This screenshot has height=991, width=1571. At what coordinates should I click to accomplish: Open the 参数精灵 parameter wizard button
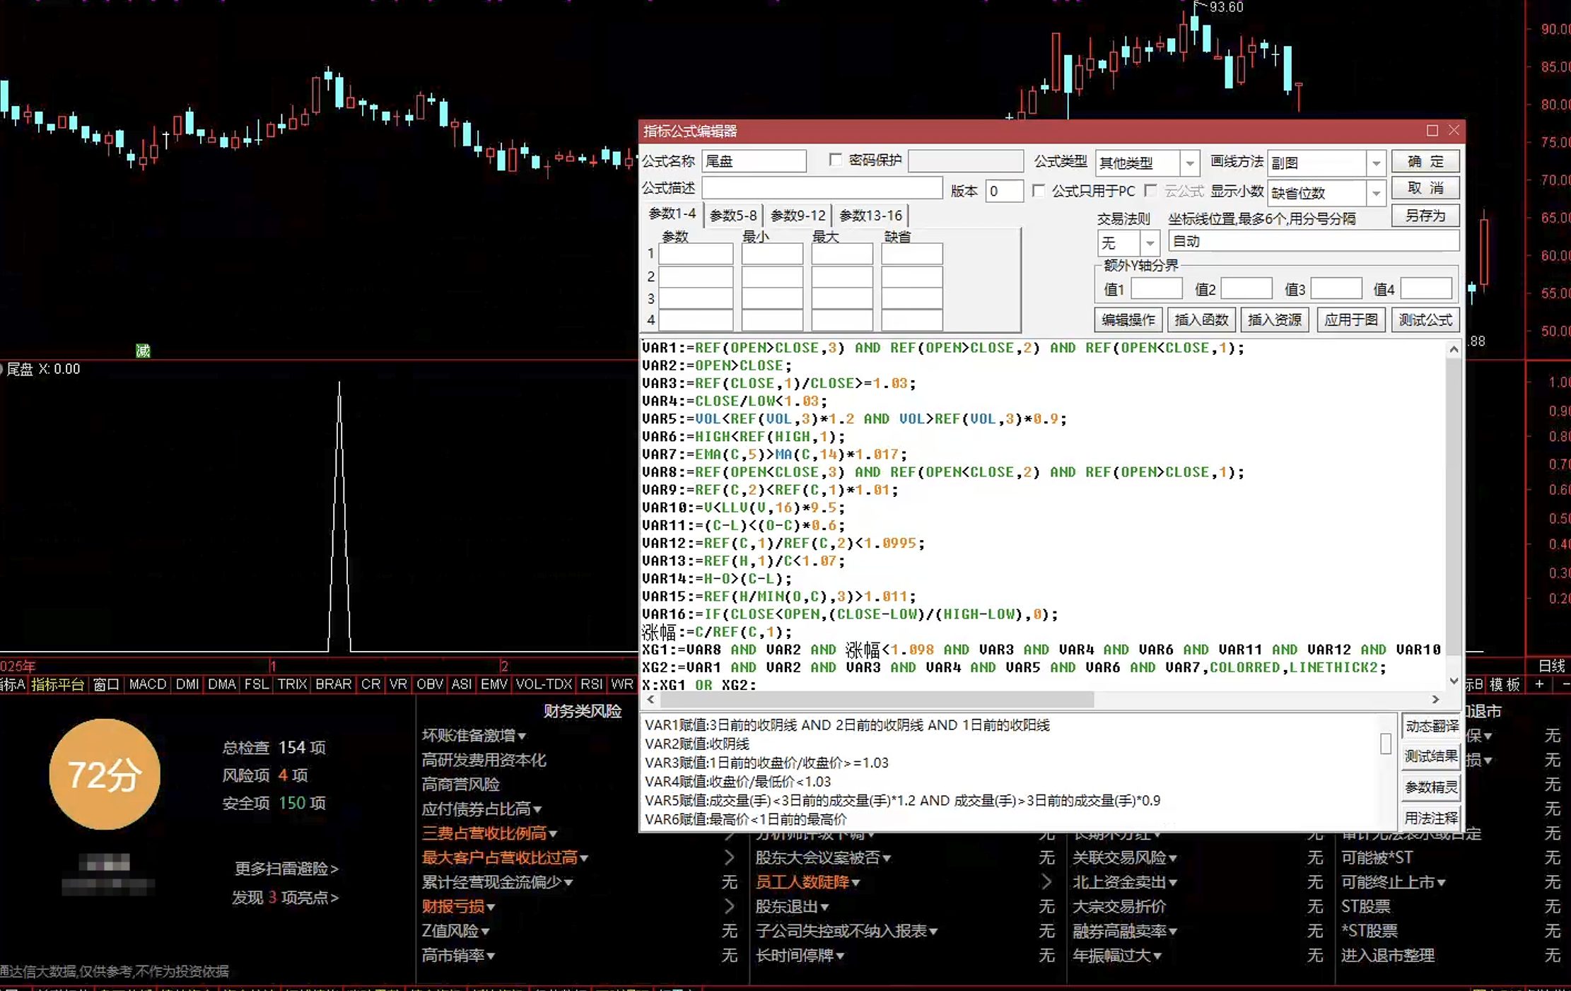click(x=1431, y=787)
